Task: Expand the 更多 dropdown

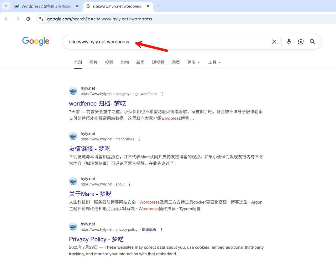Action: [193, 62]
